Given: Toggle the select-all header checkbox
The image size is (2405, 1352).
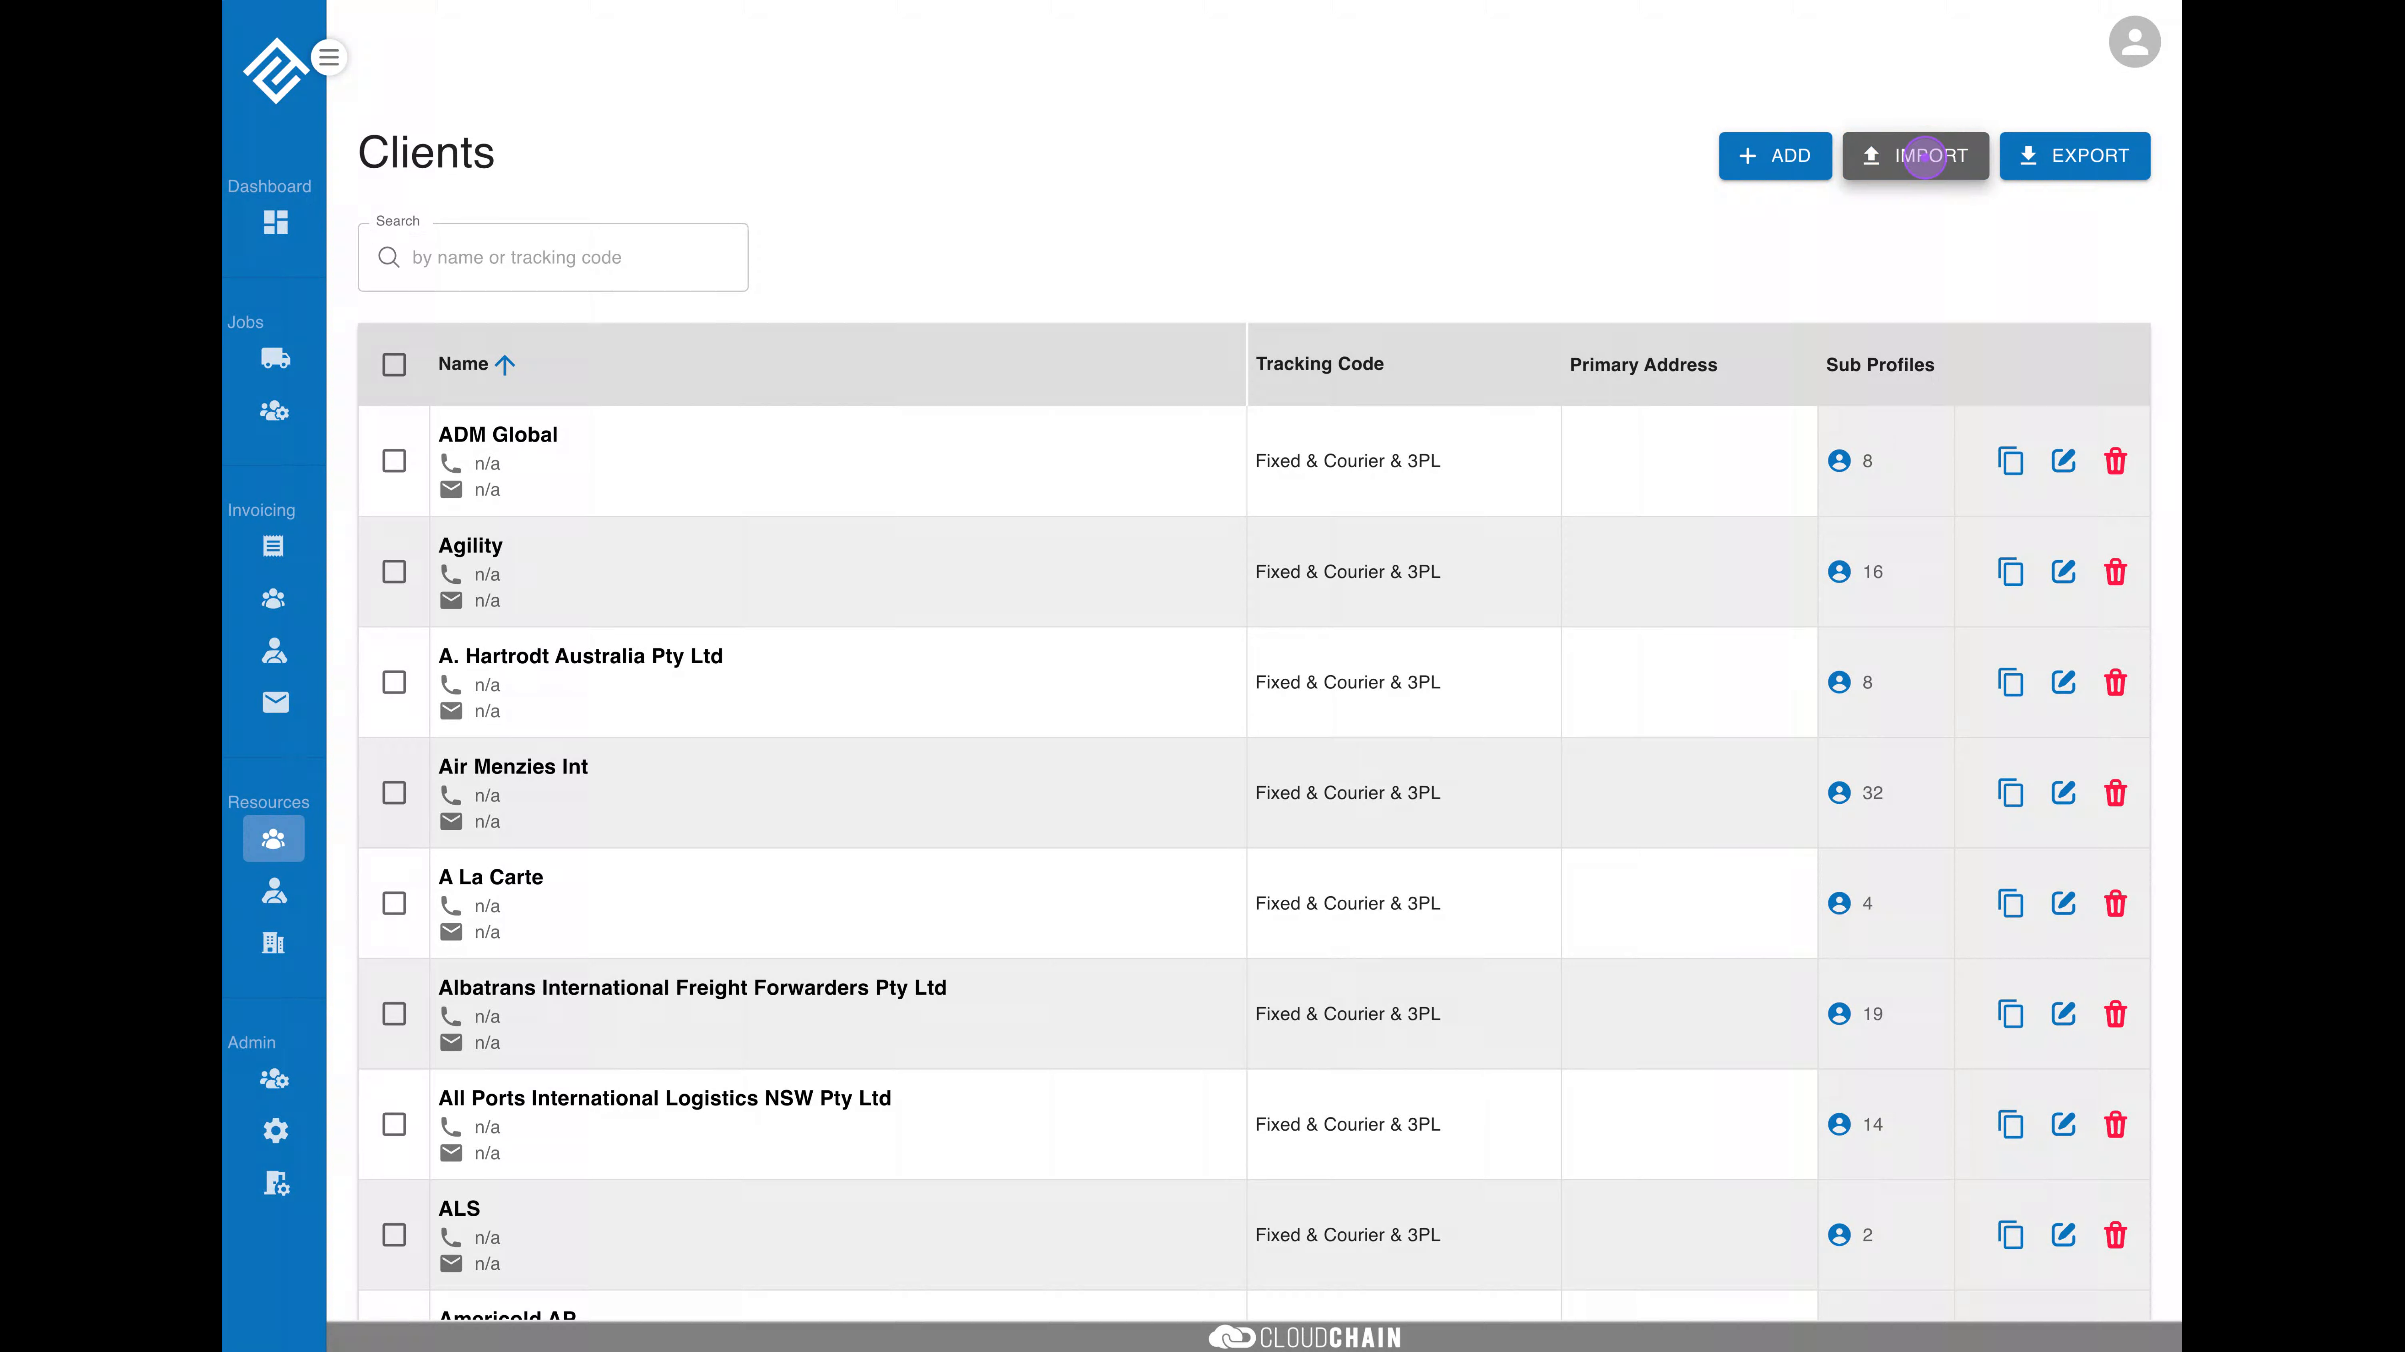Looking at the screenshot, I should pyautogui.click(x=394, y=364).
